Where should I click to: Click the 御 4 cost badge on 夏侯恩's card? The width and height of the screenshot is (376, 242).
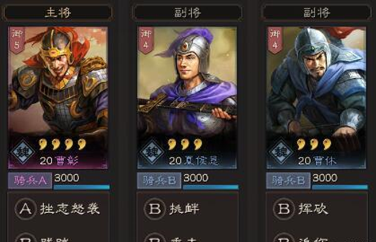click(x=146, y=40)
